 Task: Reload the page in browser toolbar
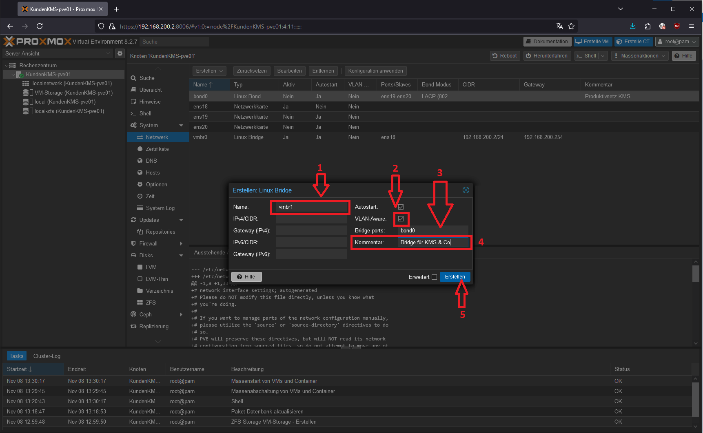point(40,26)
